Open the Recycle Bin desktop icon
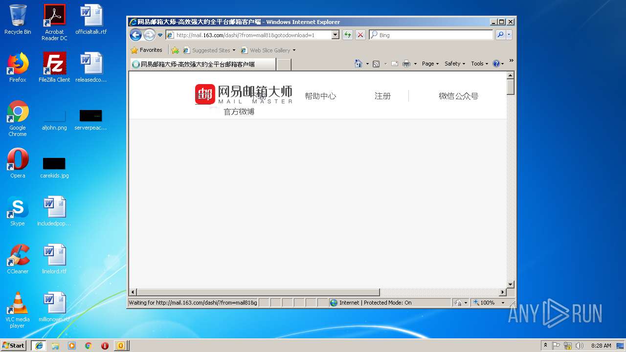626x352 pixels. point(18,20)
